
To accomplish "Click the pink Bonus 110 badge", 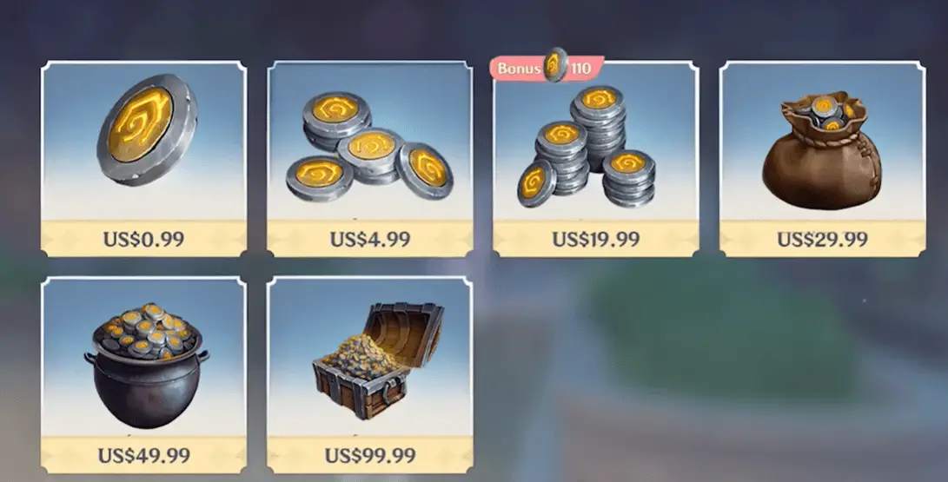I will tap(547, 68).
